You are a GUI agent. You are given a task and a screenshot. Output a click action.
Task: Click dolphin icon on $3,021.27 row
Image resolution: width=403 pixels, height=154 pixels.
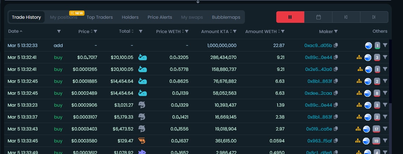142,105
